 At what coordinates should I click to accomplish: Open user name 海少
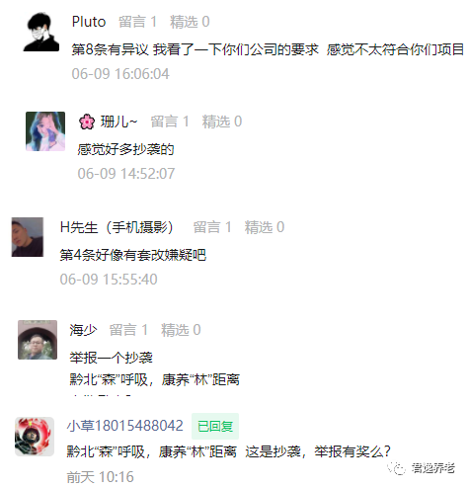(83, 330)
